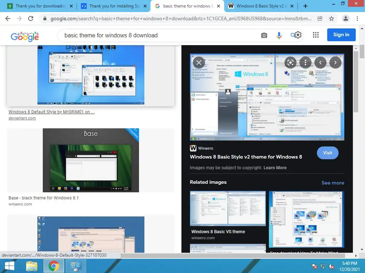
Task: Select the 'basic theme for windows 8' tab
Action: 187,6
